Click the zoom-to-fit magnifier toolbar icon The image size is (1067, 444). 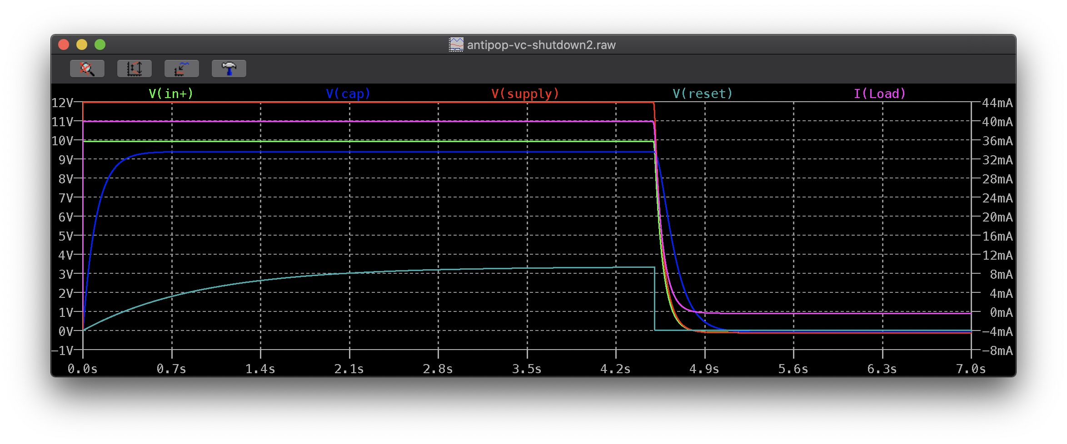tap(87, 69)
